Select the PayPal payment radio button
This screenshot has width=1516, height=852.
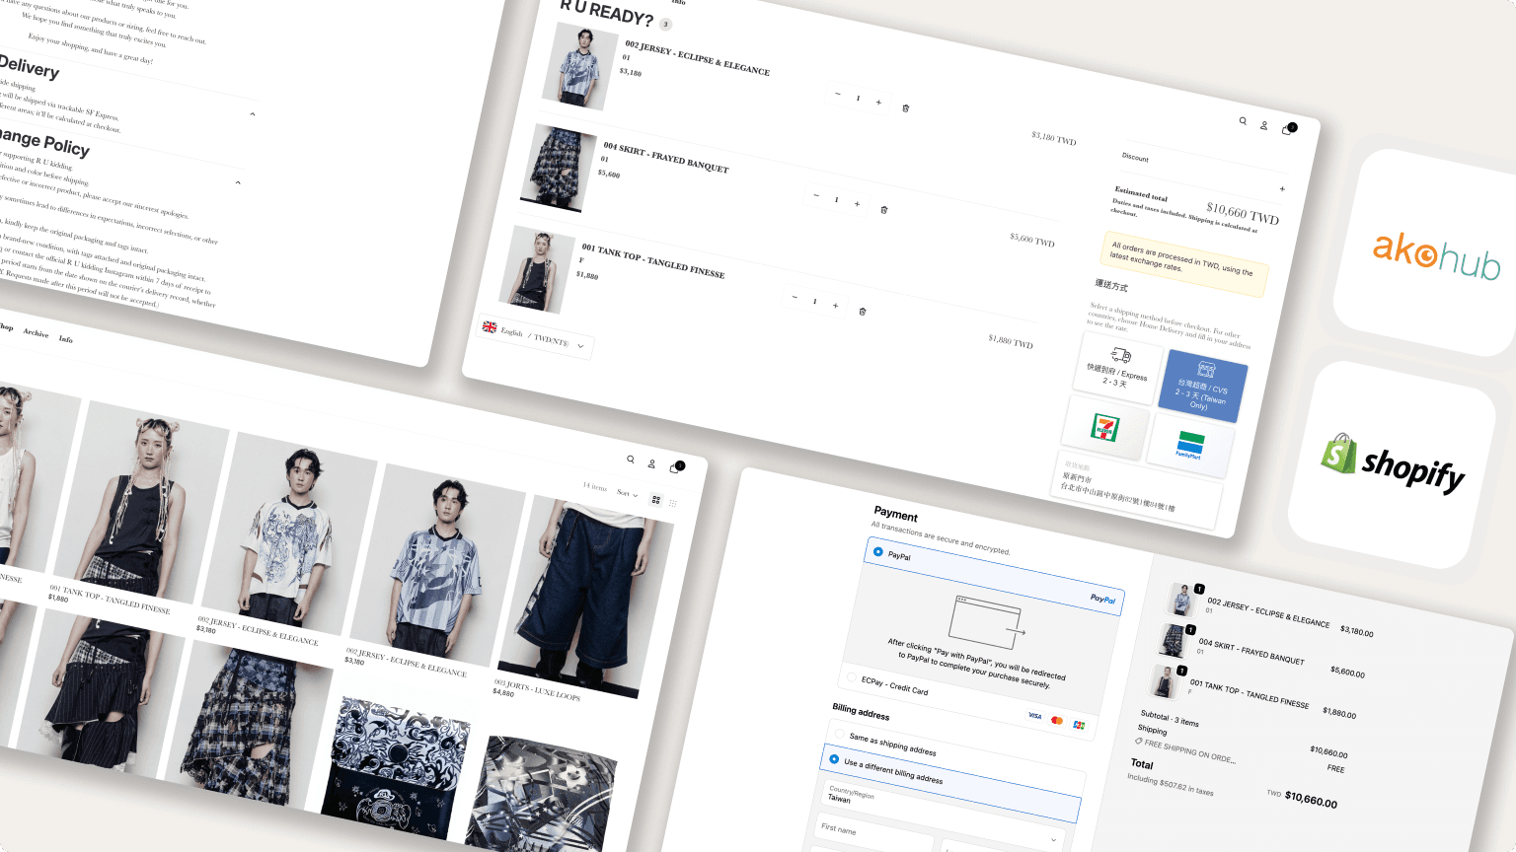click(x=877, y=551)
